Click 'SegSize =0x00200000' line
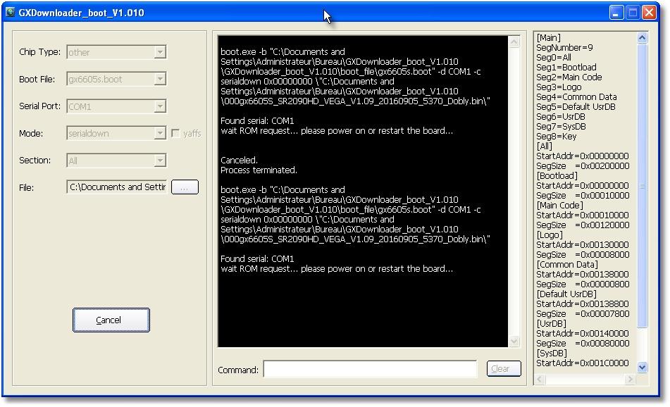This screenshot has height=407, width=670. tap(583, 165)
